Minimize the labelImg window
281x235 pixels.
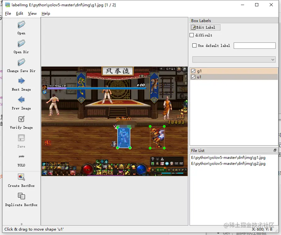click(243, 5)
